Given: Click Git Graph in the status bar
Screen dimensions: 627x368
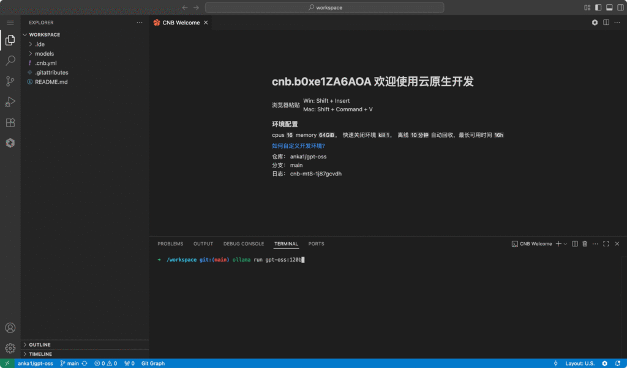Looking at the screenshot, I should tap(152, 363).
